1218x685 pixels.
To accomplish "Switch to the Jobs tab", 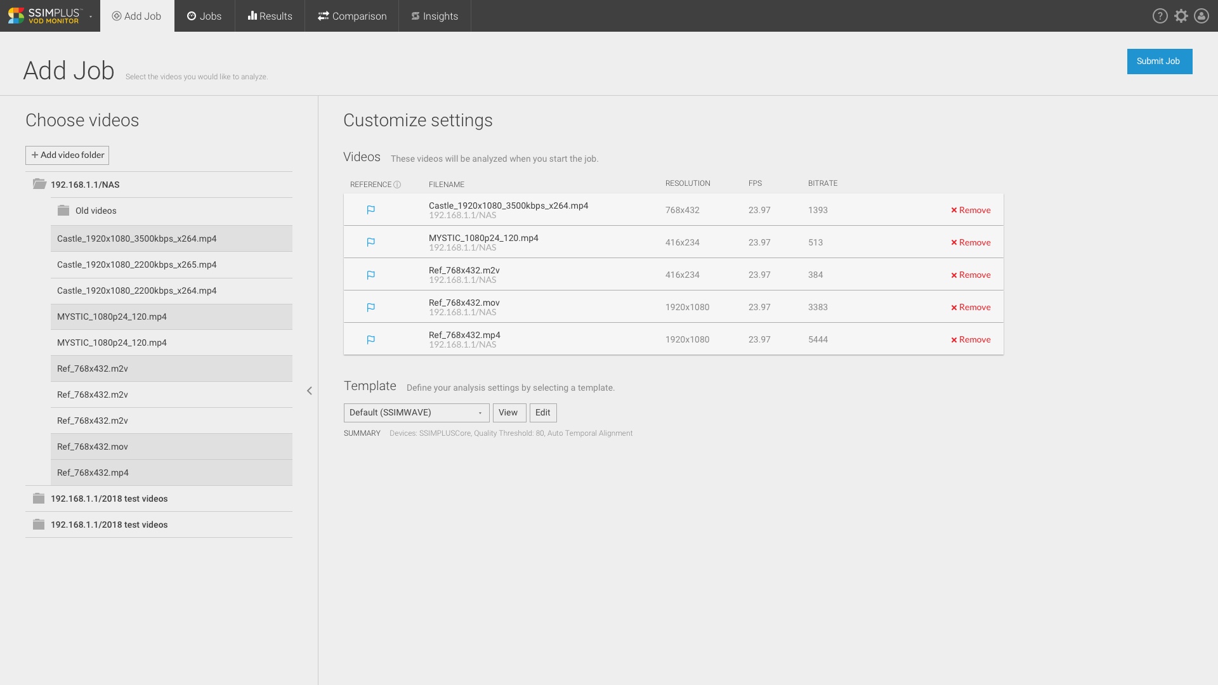I will click(204, 16).
